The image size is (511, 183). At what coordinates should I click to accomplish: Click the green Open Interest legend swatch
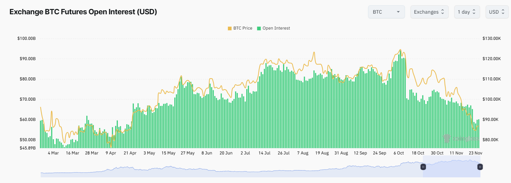point(259,28)
